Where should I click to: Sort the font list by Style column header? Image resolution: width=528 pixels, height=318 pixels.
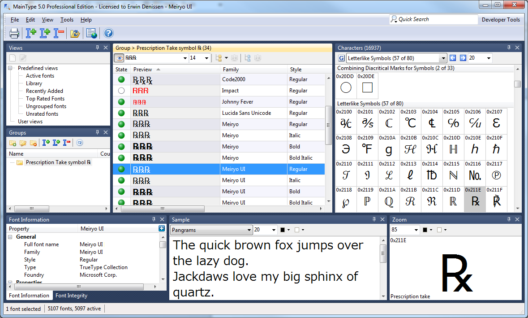(x=306, y=70)
